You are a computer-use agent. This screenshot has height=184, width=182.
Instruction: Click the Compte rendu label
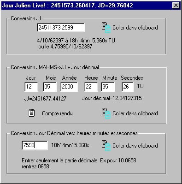[57, 113]
